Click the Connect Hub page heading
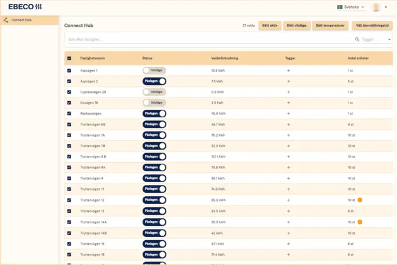This screenshot has height=265, width=397. (79, 25)
